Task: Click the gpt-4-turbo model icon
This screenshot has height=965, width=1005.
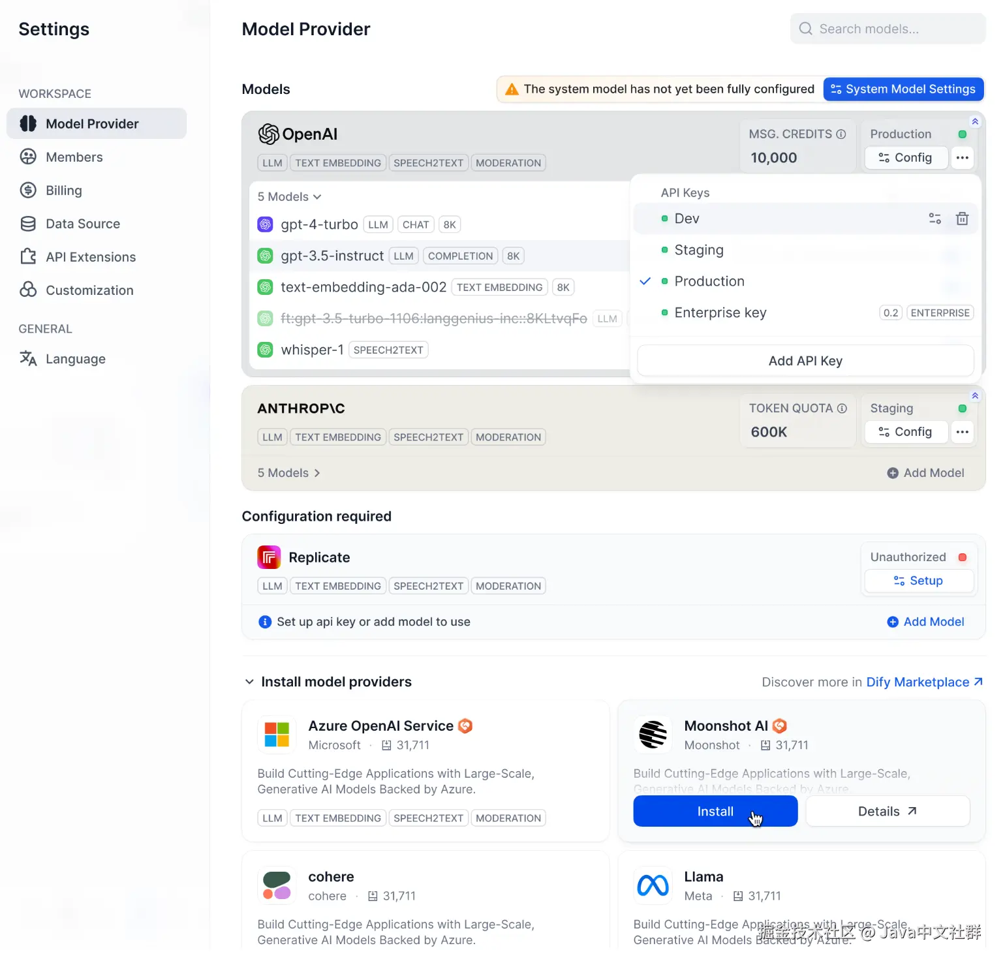Action: click(265, 224)
